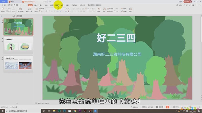Expand the Section (节) dropdown

(41, 11)
